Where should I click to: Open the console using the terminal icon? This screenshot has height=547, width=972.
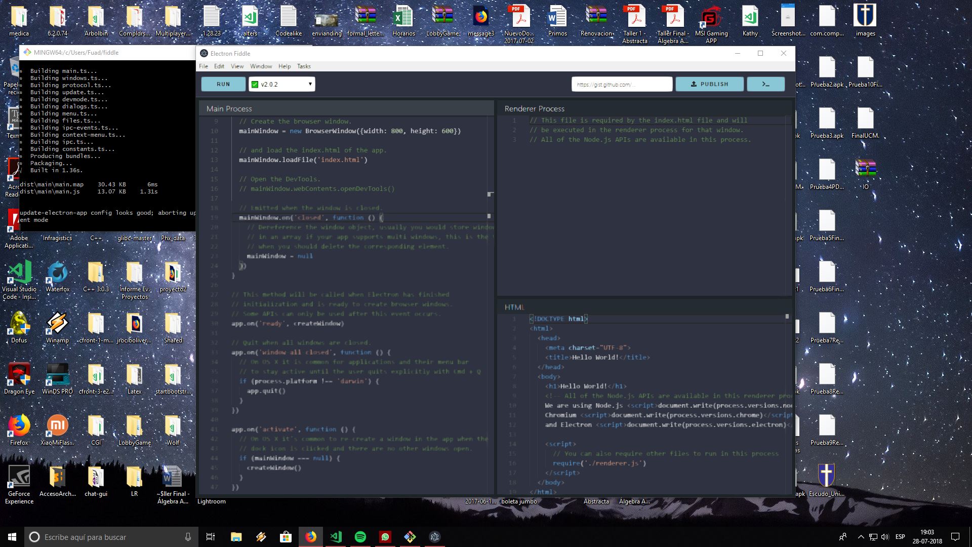pyautogui.click(x=766, y=84)
